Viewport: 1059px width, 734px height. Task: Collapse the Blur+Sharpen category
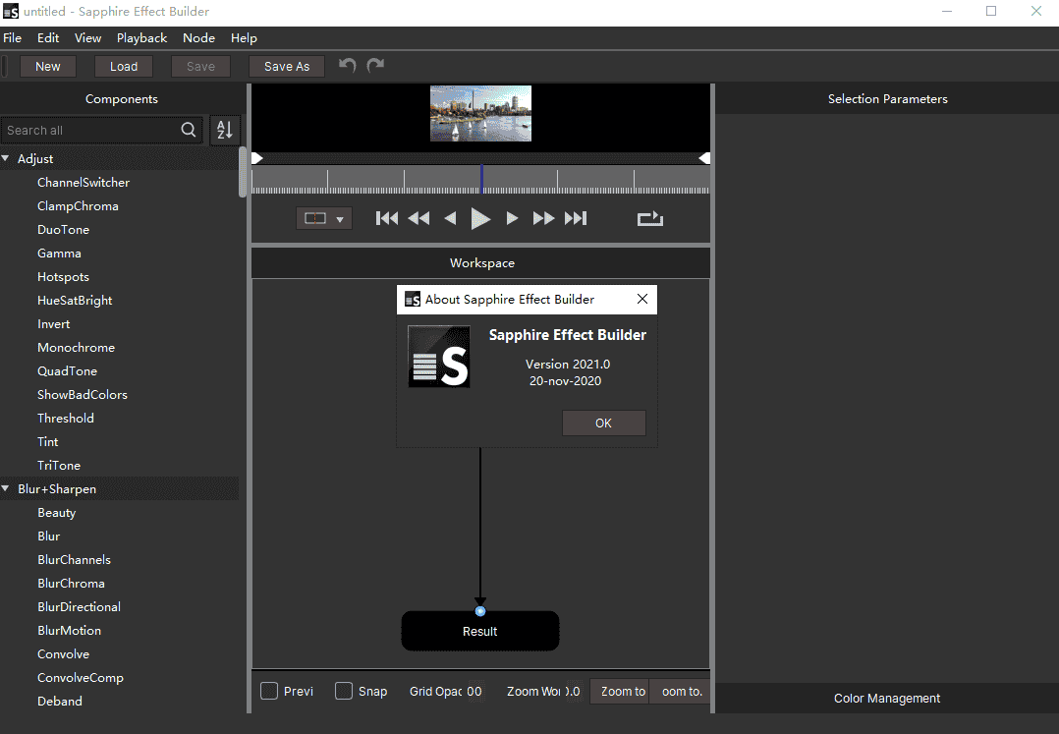(6, 488)
